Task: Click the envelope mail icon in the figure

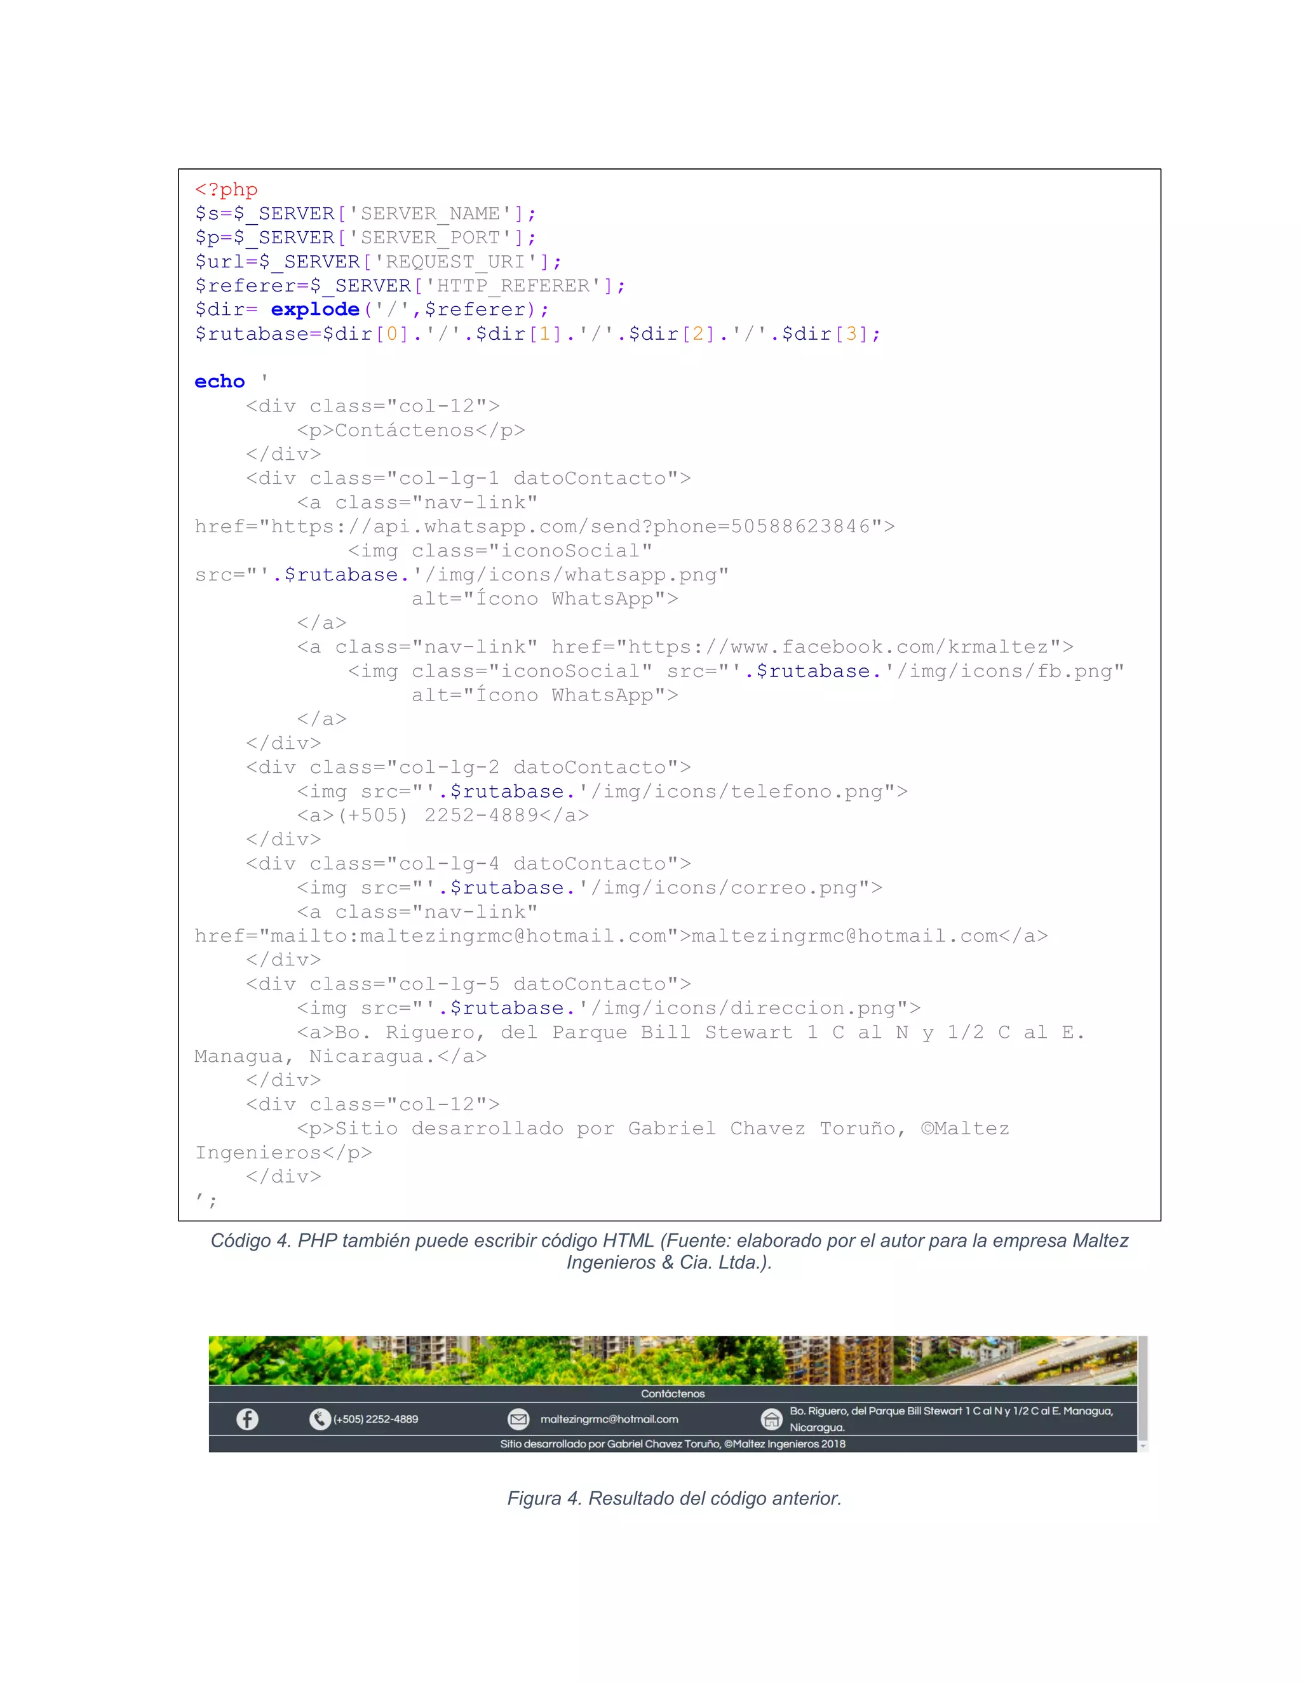Action: 519,1419
